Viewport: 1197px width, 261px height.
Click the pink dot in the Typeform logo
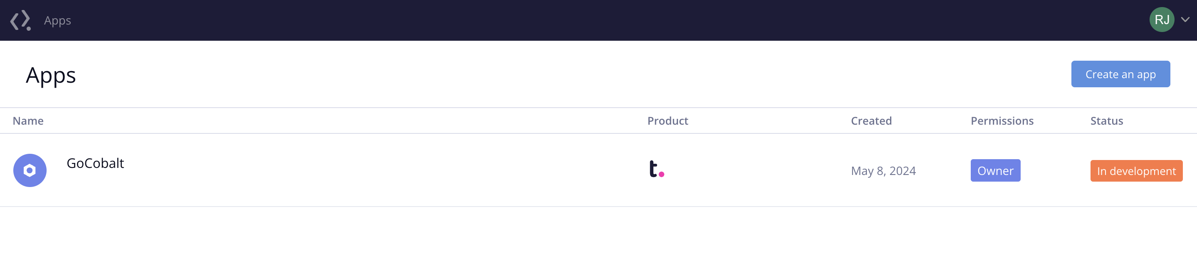click(x=662, y=175)
